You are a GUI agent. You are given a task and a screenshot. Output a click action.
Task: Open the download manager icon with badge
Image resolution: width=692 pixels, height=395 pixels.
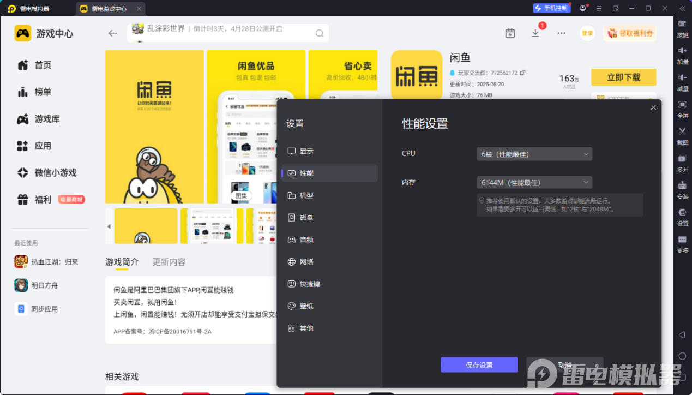point(535,33)
